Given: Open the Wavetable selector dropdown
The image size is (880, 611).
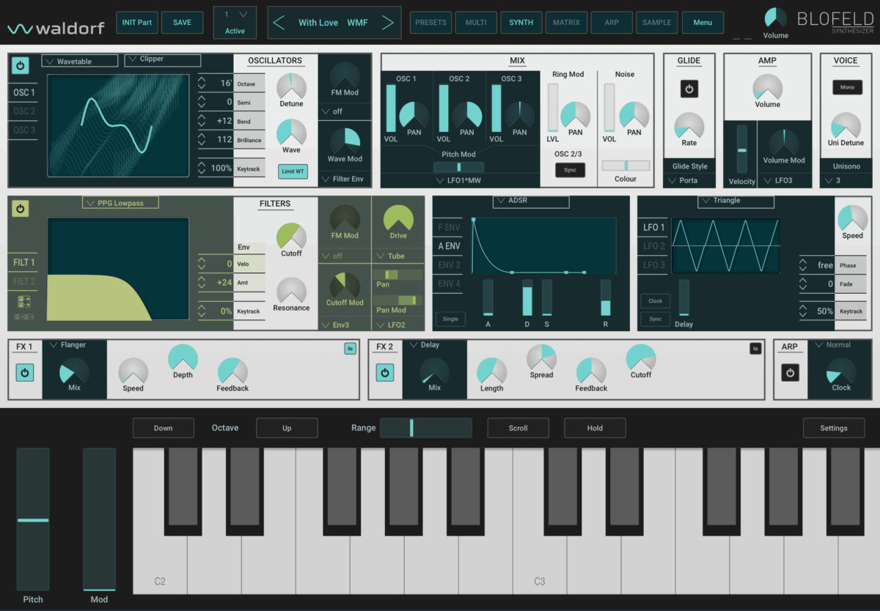Looking at the screenshot, I should pyautogui.click(x=79, y=60).
